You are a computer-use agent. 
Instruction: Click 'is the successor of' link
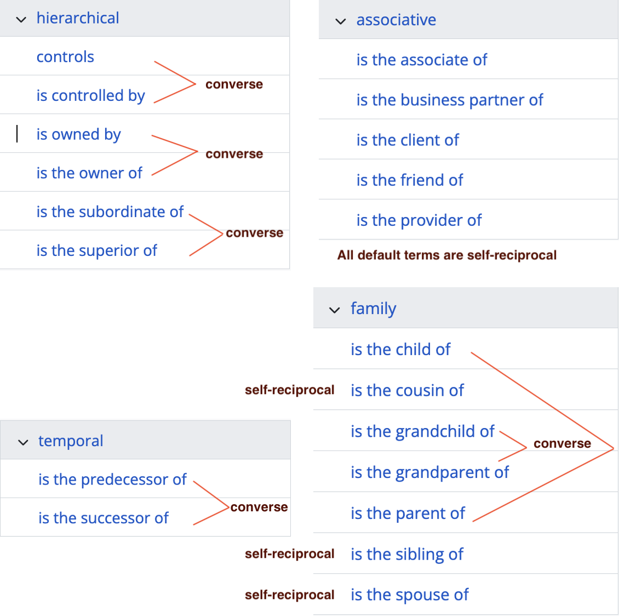point(103,518)
